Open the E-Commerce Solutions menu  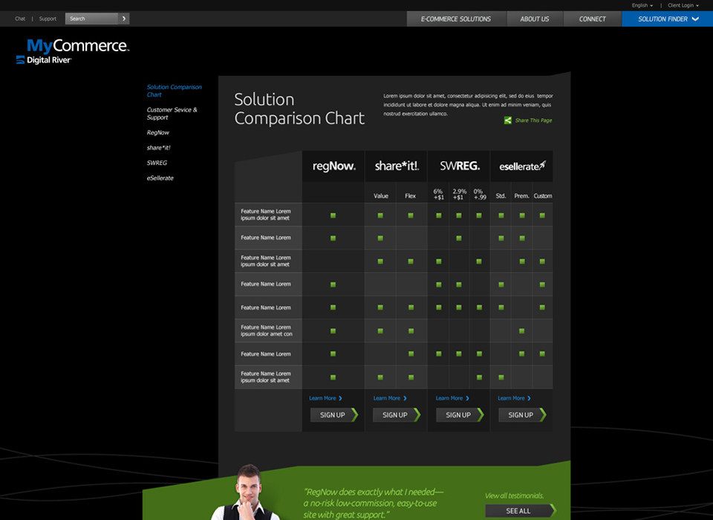[456, 19]
